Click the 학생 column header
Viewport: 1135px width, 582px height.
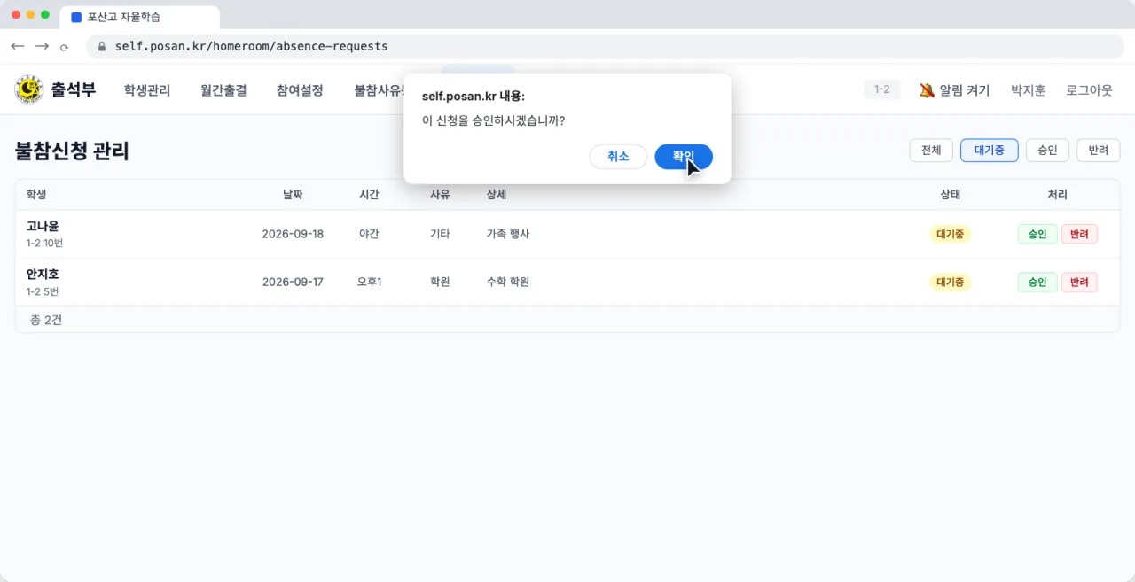click(36, 195)
